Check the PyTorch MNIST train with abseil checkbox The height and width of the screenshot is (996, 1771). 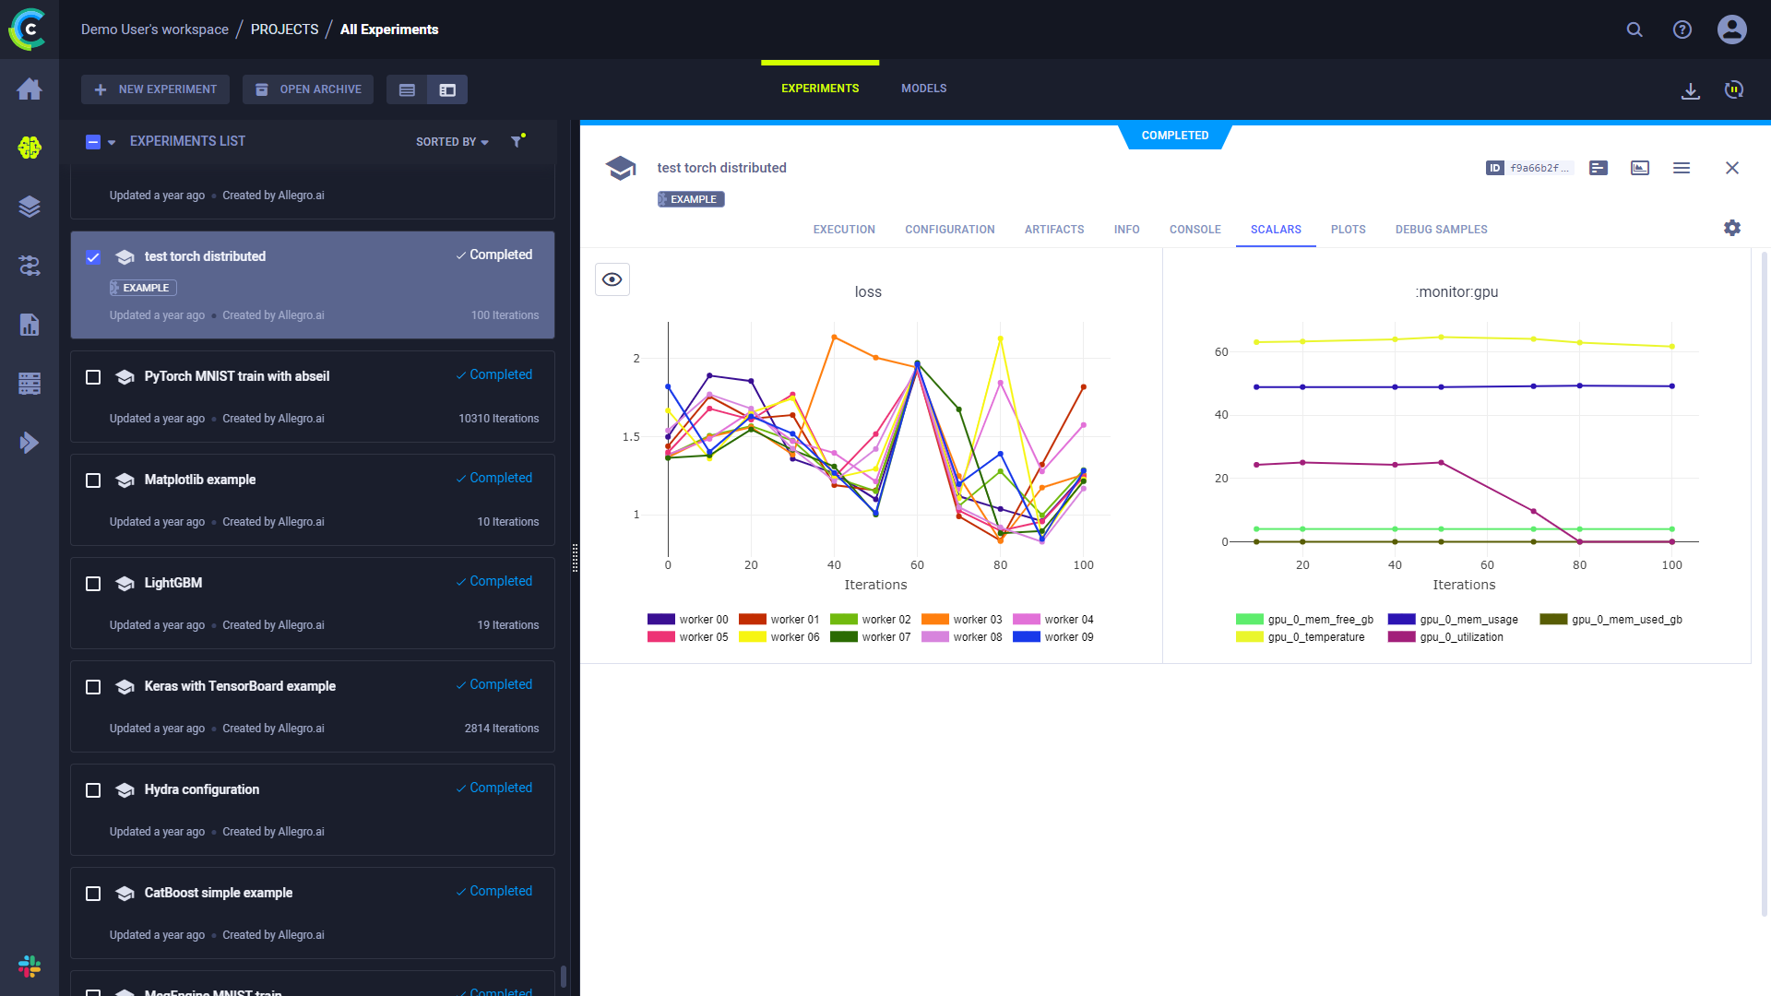[93, 377]
